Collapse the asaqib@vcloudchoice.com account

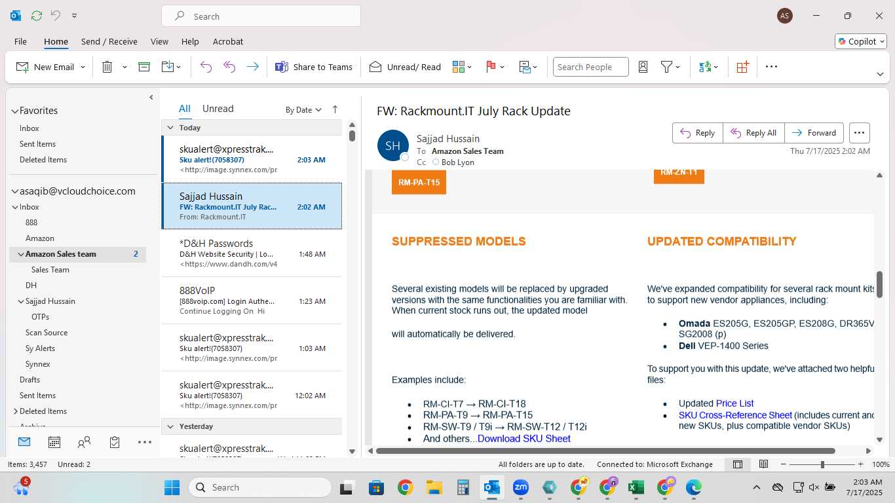[x=14, y=191]
